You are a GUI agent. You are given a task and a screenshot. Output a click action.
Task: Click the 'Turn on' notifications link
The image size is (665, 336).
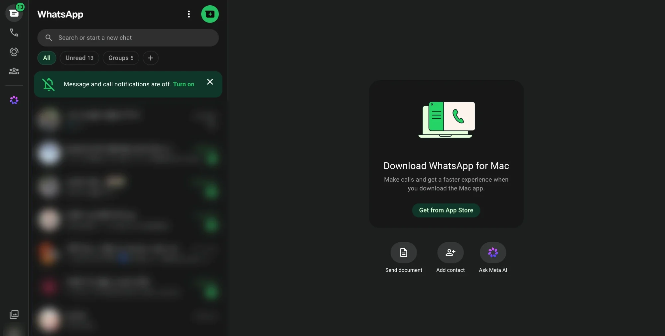pyautogui.click(x=184, y=84)
